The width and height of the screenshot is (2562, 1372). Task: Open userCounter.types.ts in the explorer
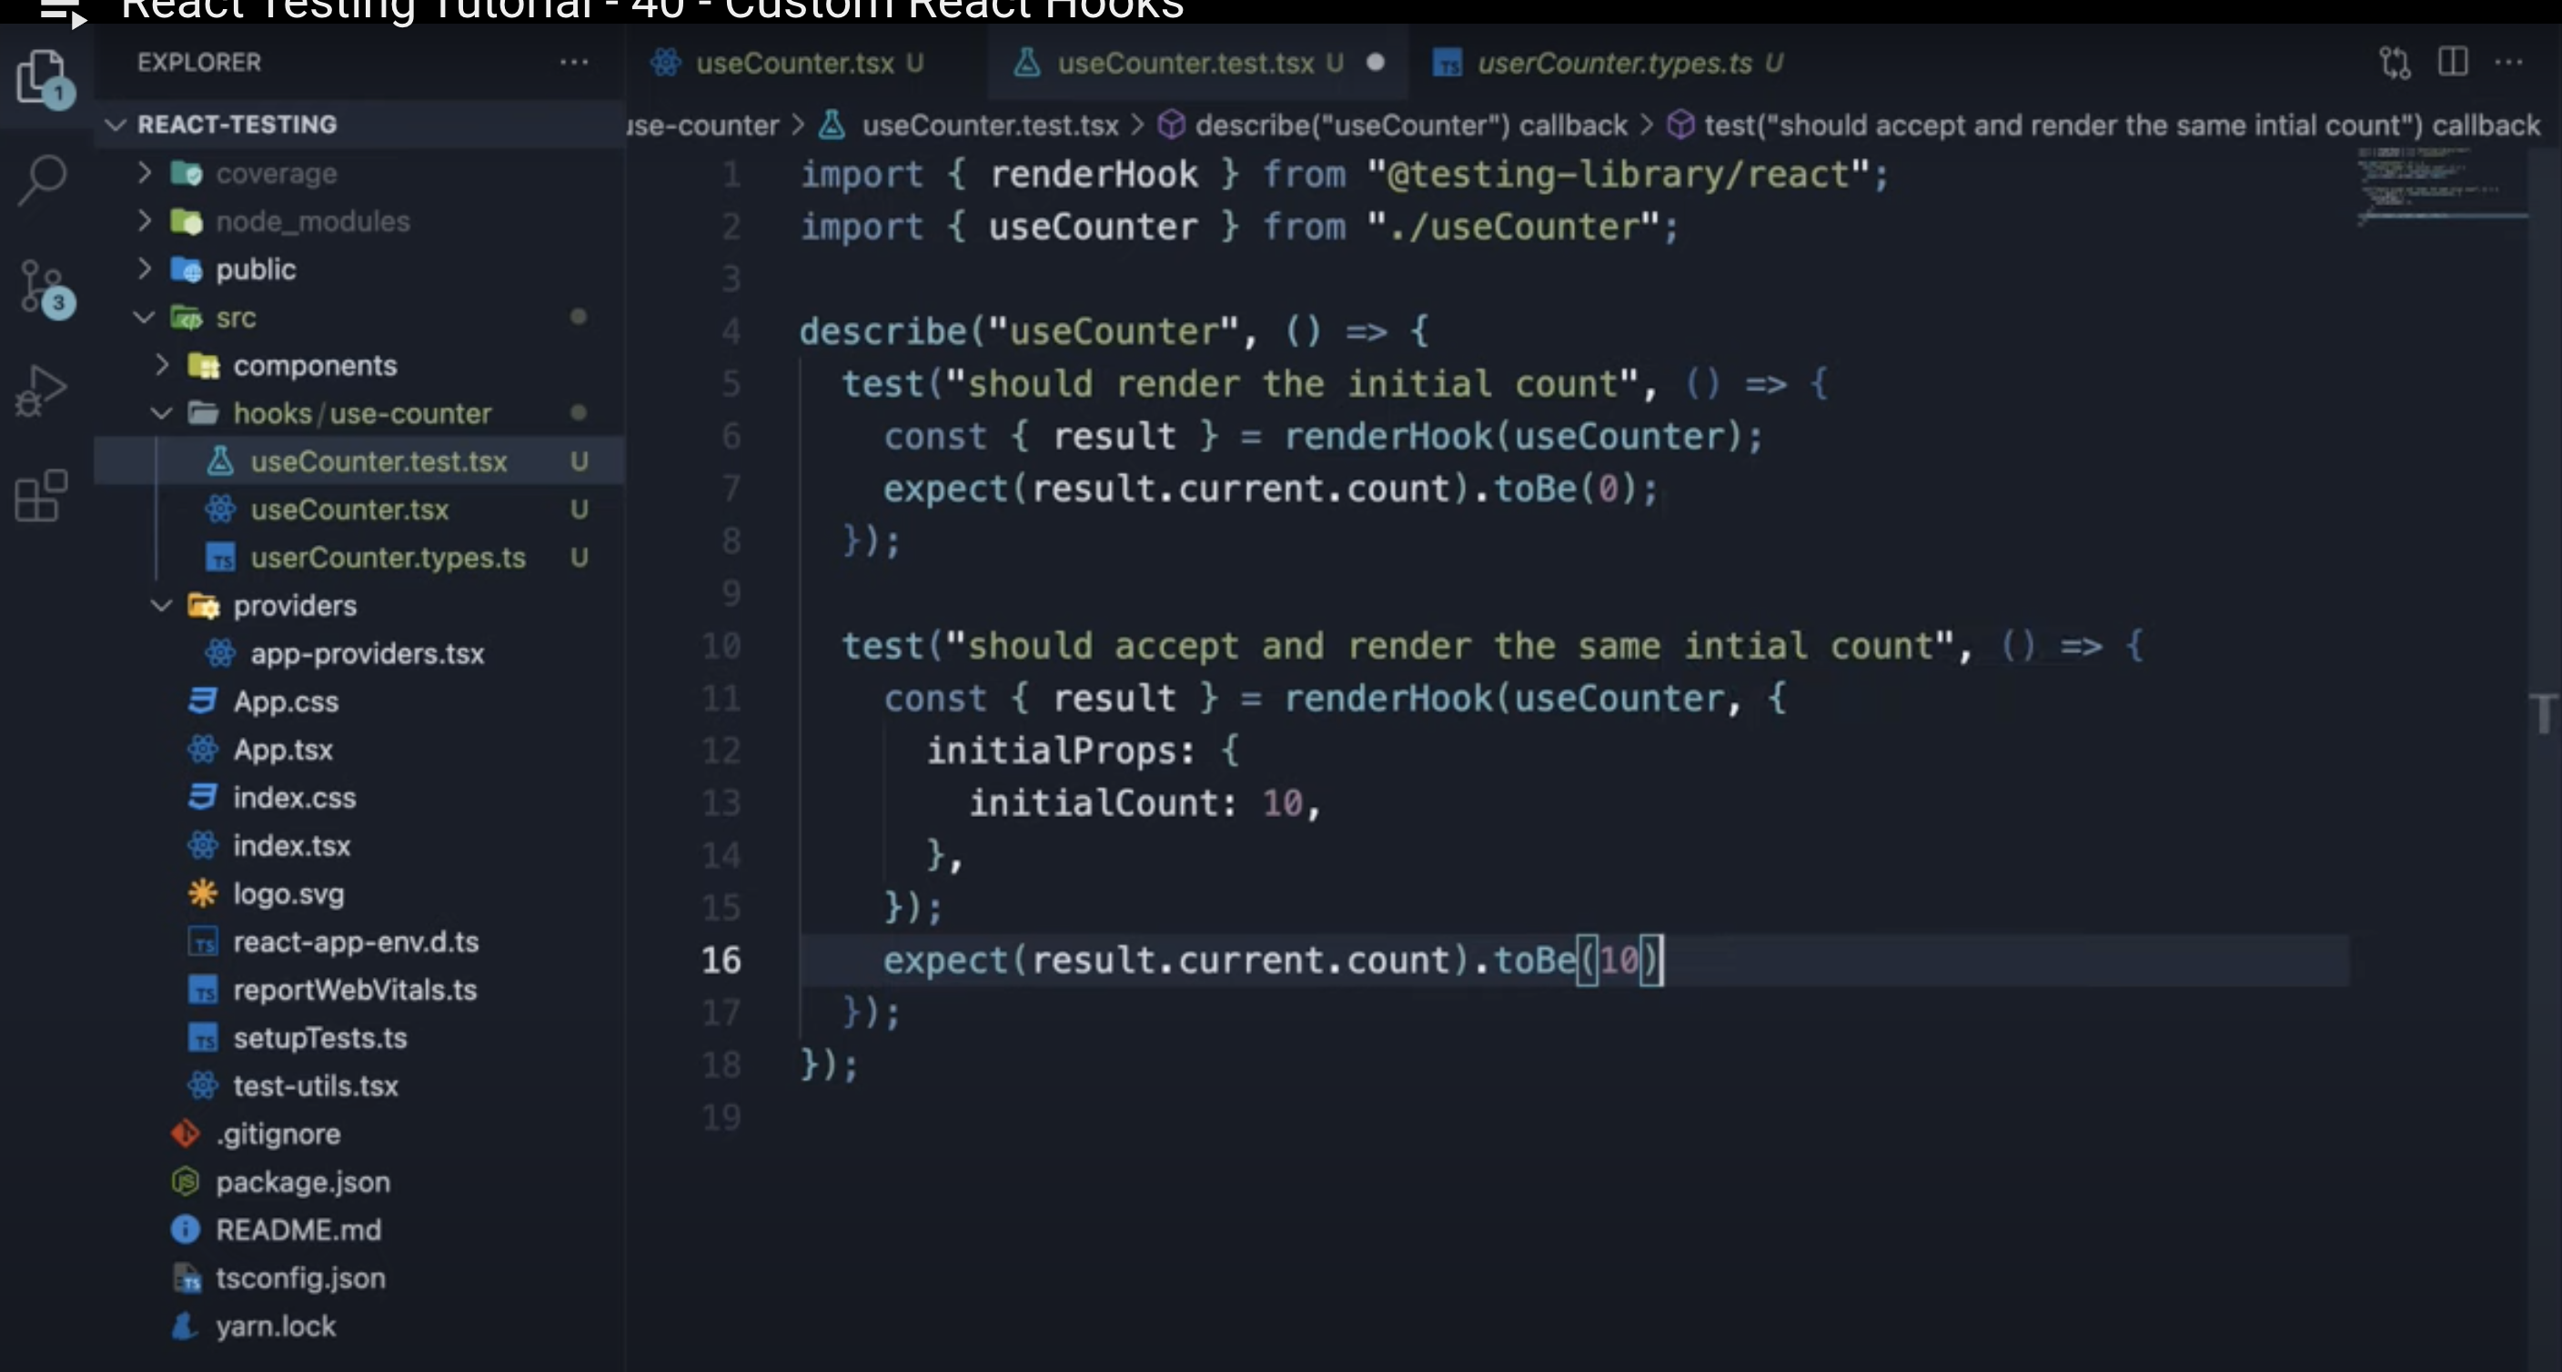point(388,557)
